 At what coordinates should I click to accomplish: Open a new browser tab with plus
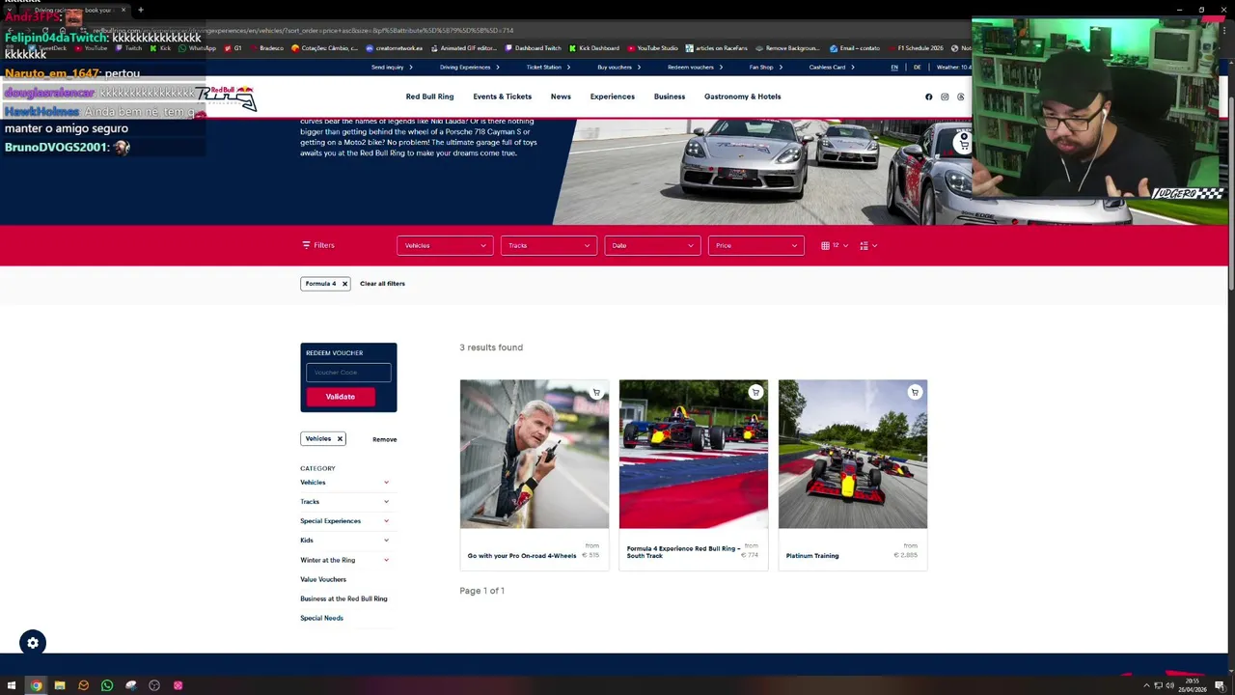[x=140, y=10]
